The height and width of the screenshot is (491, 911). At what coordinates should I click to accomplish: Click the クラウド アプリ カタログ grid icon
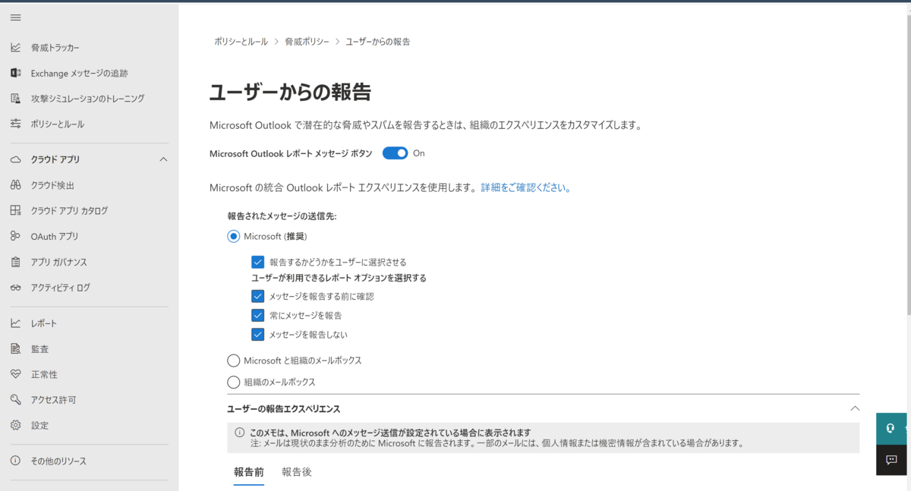click(15, 210)
